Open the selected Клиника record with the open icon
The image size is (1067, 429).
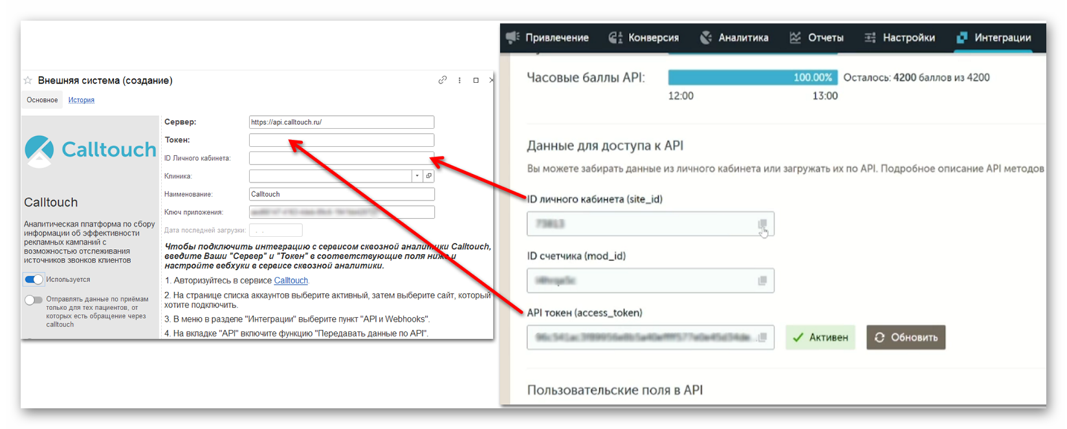428,176
